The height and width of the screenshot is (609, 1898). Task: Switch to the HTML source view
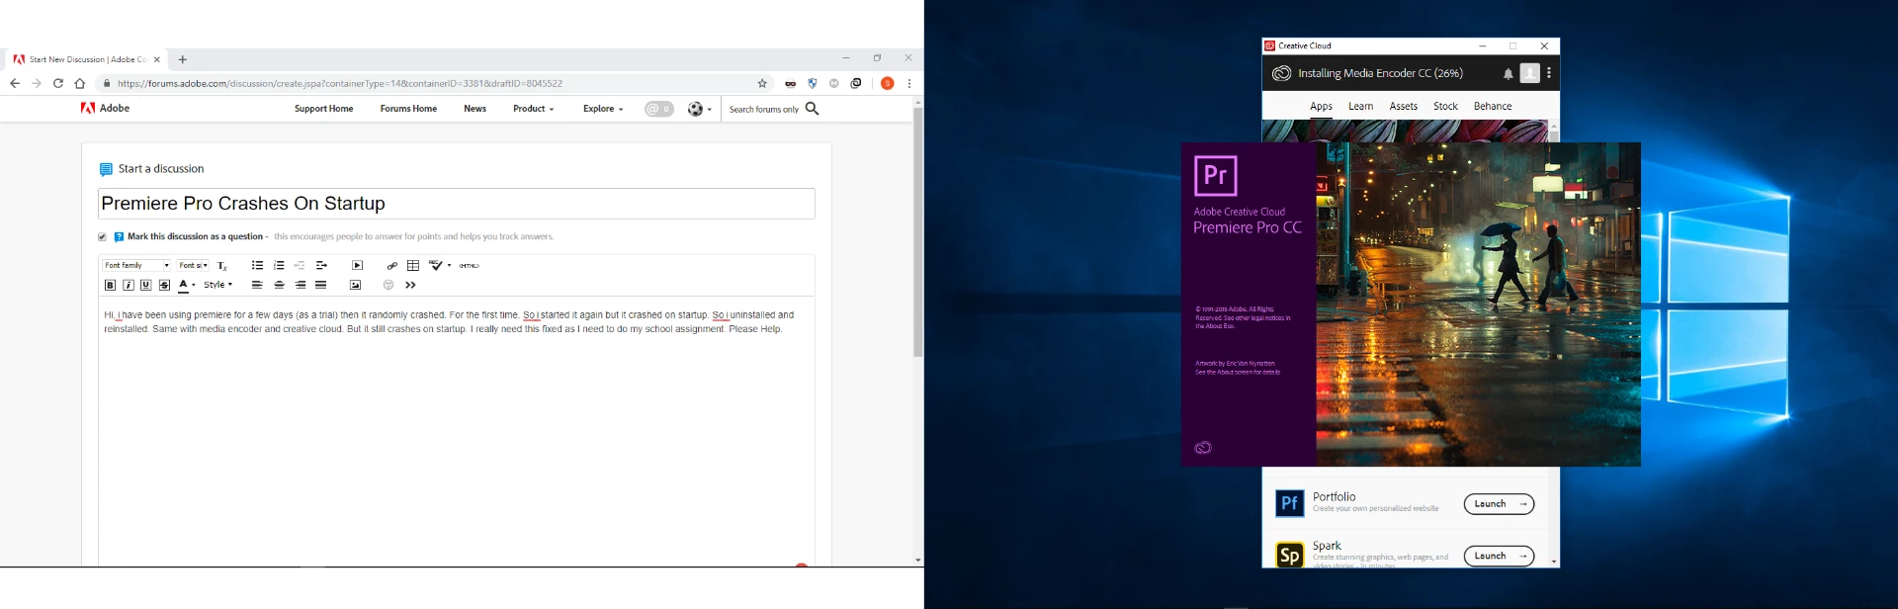470,265
